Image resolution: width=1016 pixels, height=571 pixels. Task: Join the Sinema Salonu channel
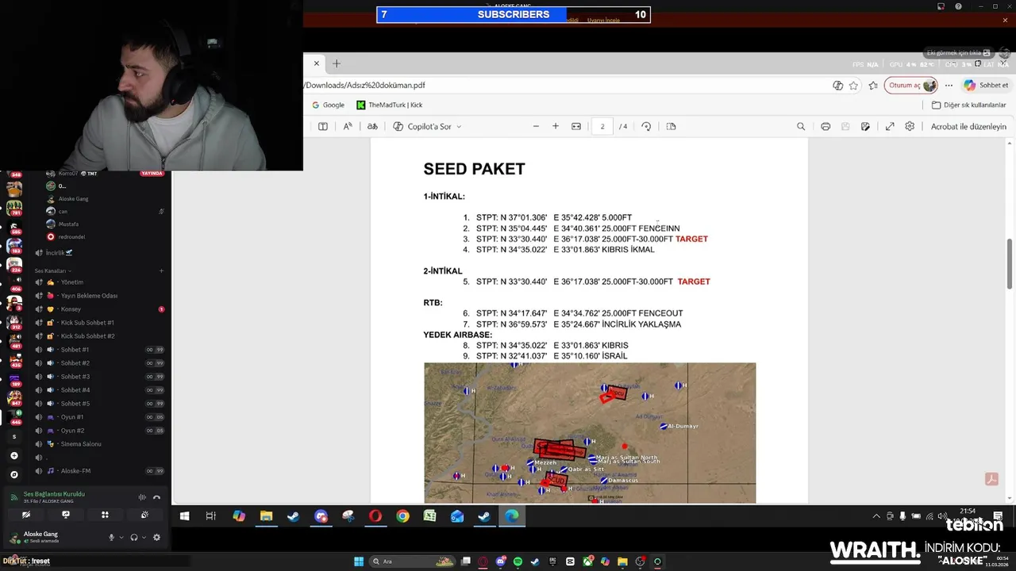pyautogui.click(x=99, y=444)
